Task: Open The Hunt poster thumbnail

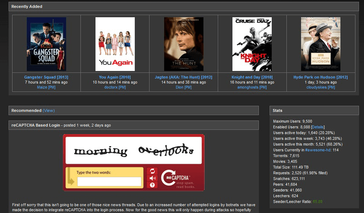Action: [184, 44]
